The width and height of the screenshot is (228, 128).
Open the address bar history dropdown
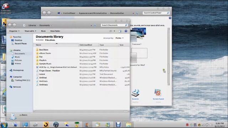point(91,25)
